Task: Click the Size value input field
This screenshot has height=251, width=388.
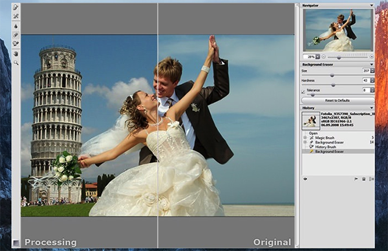Action: pos(366,71)
